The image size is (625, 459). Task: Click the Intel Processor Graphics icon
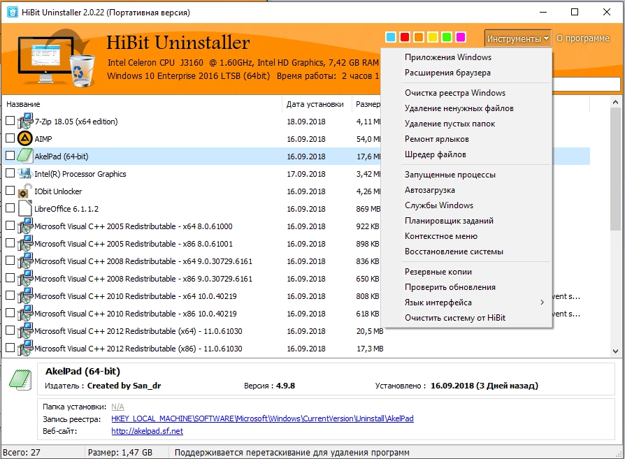25,173
